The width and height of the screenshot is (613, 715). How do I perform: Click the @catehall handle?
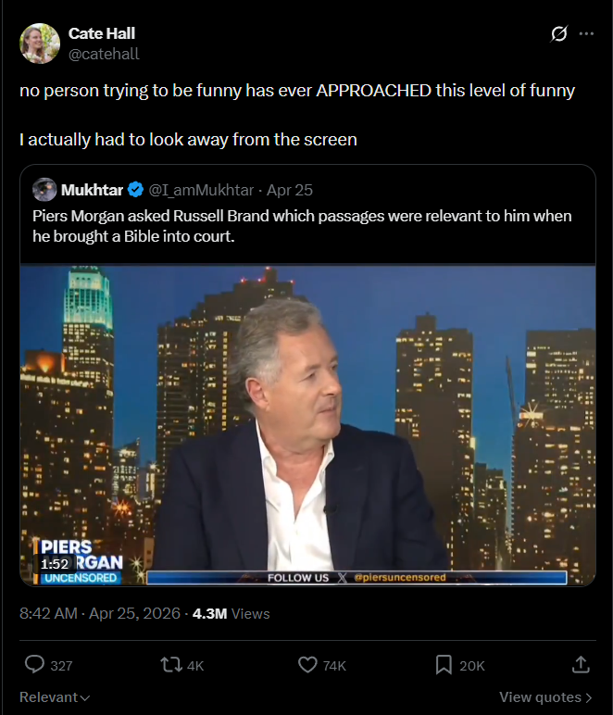(x=104, y=54)
